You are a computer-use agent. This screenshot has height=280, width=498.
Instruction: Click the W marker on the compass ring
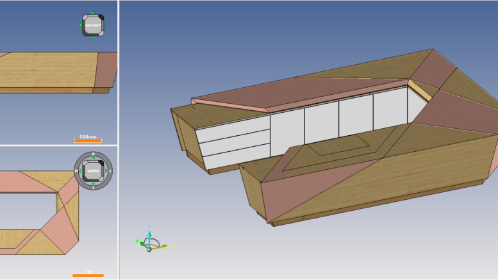pos(76,171)
